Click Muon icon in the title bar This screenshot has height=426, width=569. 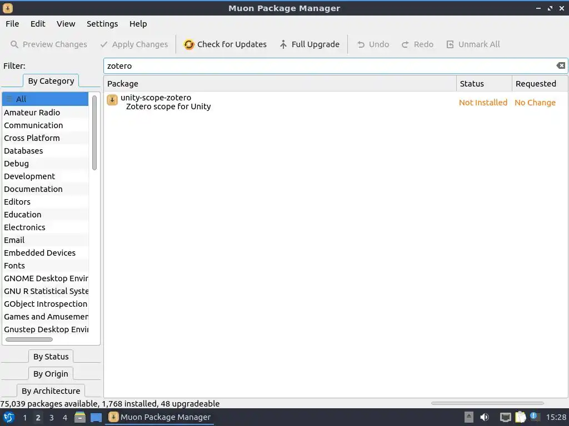click(x=8, y=8)
